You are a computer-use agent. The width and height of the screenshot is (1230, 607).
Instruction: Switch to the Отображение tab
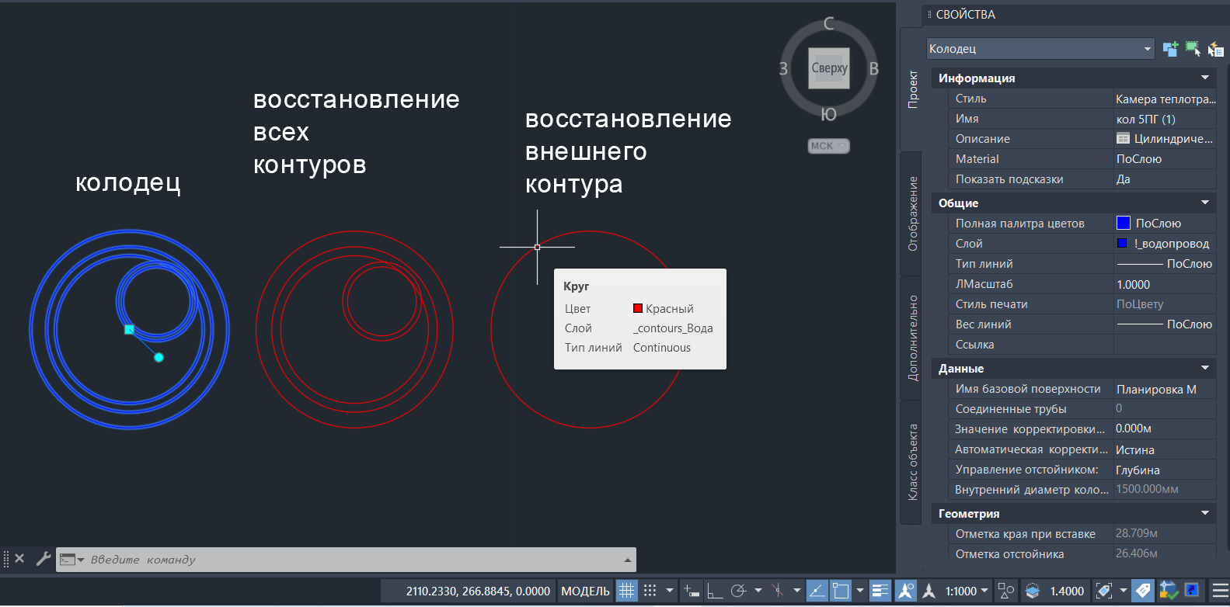point(913,213)
